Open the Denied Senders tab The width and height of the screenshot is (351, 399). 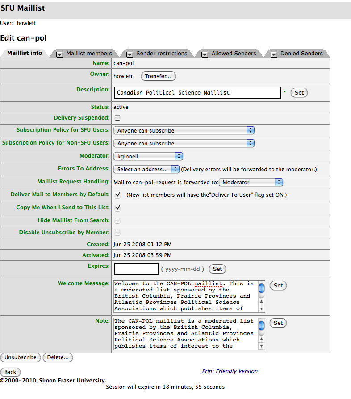click(x=301, y=54)
